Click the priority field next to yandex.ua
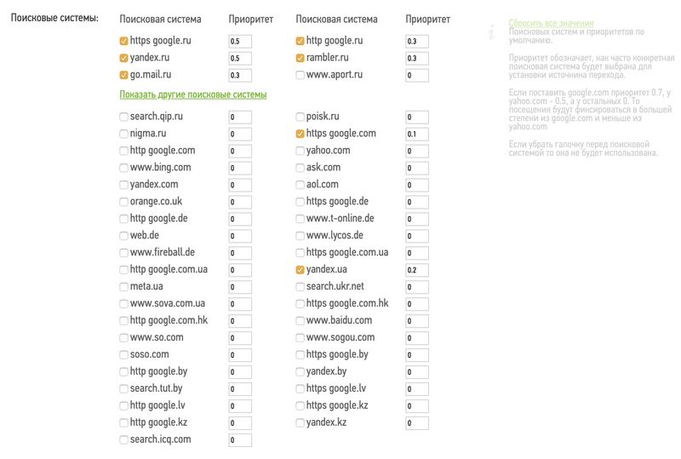The image size is (681, 459). 417,270
